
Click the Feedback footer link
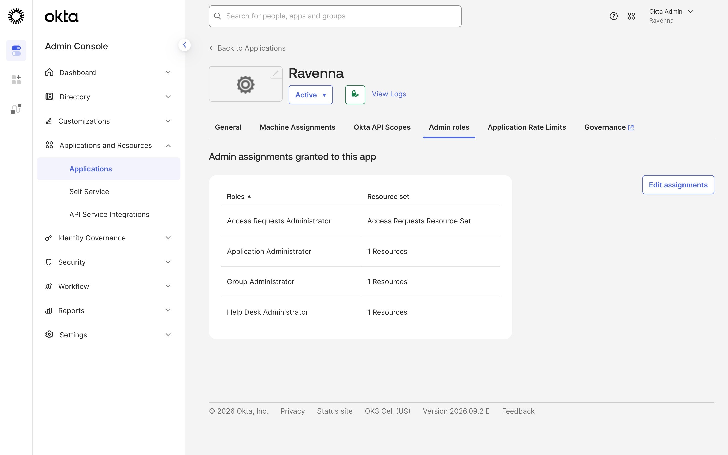518,411
